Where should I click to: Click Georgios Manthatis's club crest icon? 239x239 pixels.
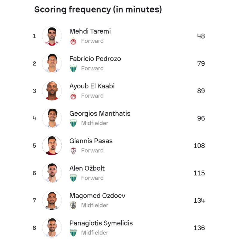pos(73,123)
